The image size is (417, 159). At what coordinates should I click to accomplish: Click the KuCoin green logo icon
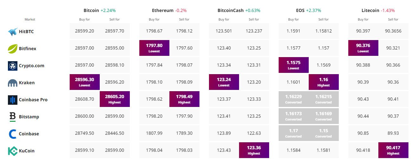pyautogui.click(x=13, y=151)
